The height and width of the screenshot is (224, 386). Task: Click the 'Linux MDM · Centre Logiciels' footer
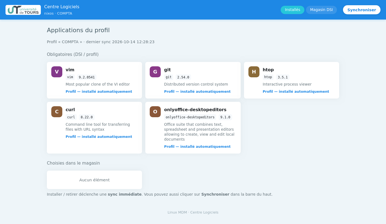click(193, 212)
